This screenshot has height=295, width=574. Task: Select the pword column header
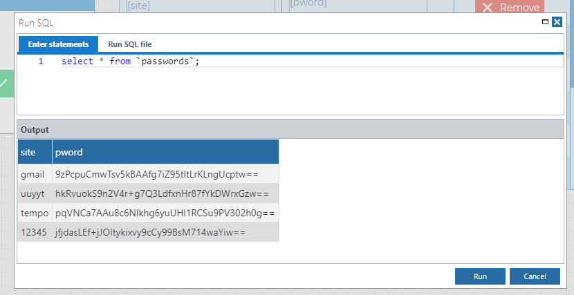pyautogui.click(x=165, y=152)
